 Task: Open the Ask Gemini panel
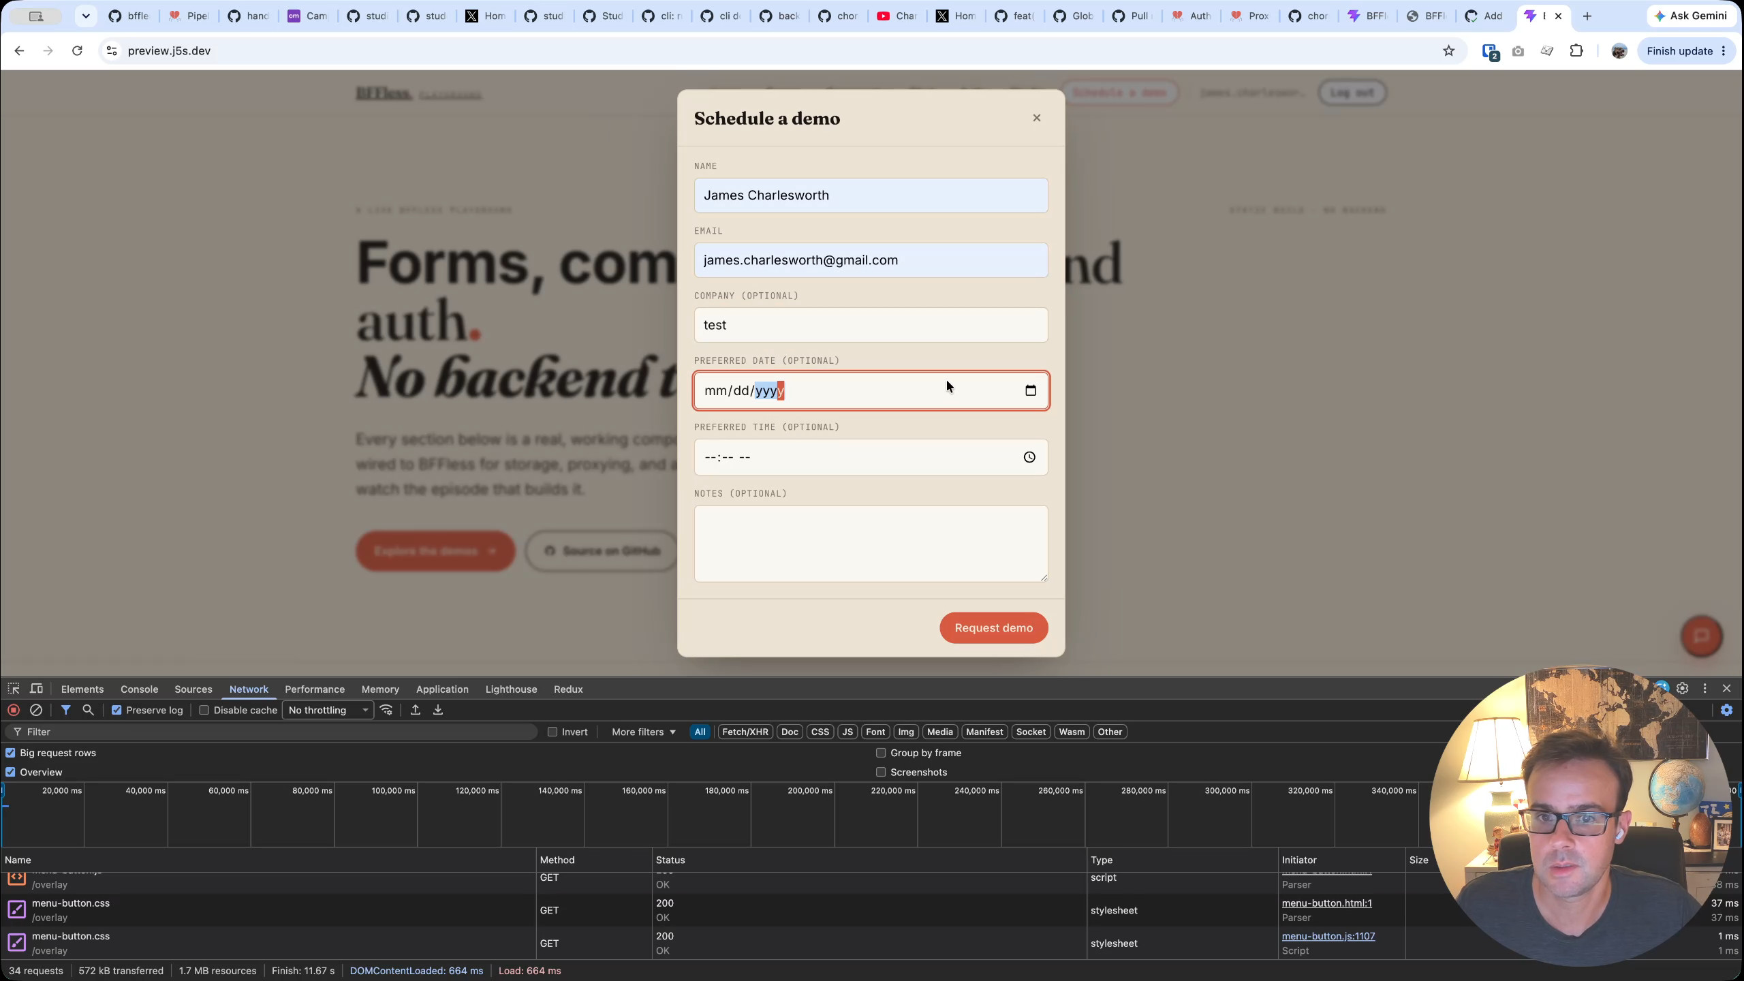(x=1690, y=16)
